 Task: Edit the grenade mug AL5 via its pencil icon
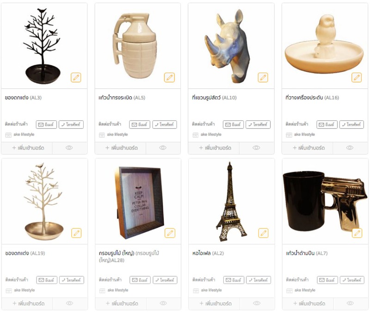click(x=169, y=77)
